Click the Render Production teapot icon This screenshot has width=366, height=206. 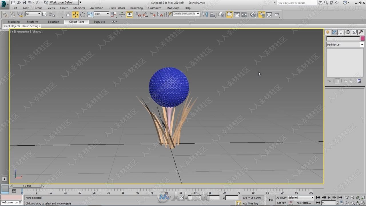point(277,14)
